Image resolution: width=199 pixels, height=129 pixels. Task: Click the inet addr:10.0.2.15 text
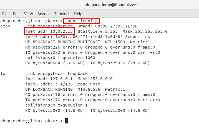coord(49,31)
